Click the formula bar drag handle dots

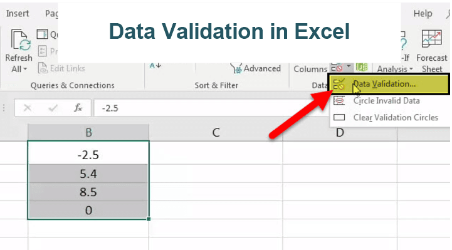[4, 108]
